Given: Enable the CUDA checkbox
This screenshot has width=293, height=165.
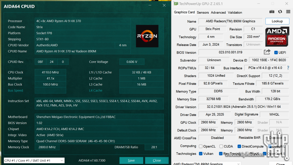Looking at the screenshot, I should [221, 147].
